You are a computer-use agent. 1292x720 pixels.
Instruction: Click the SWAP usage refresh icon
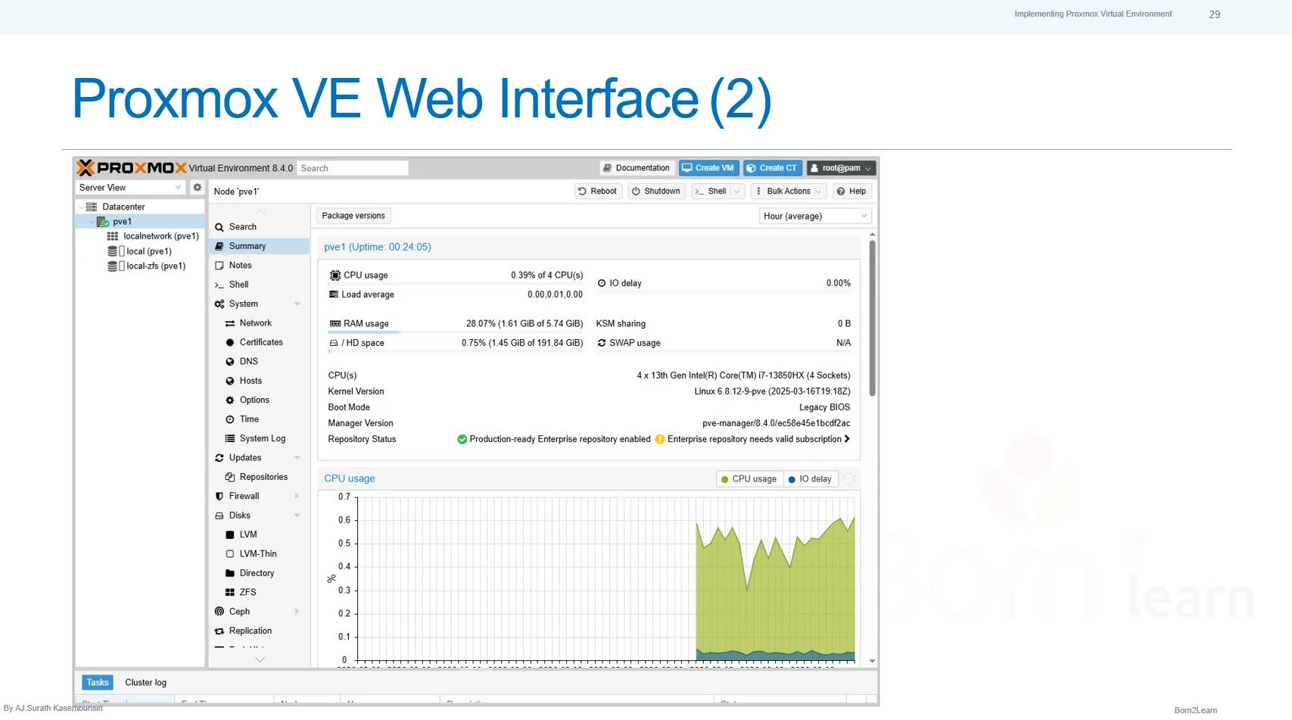pos(602,343)
